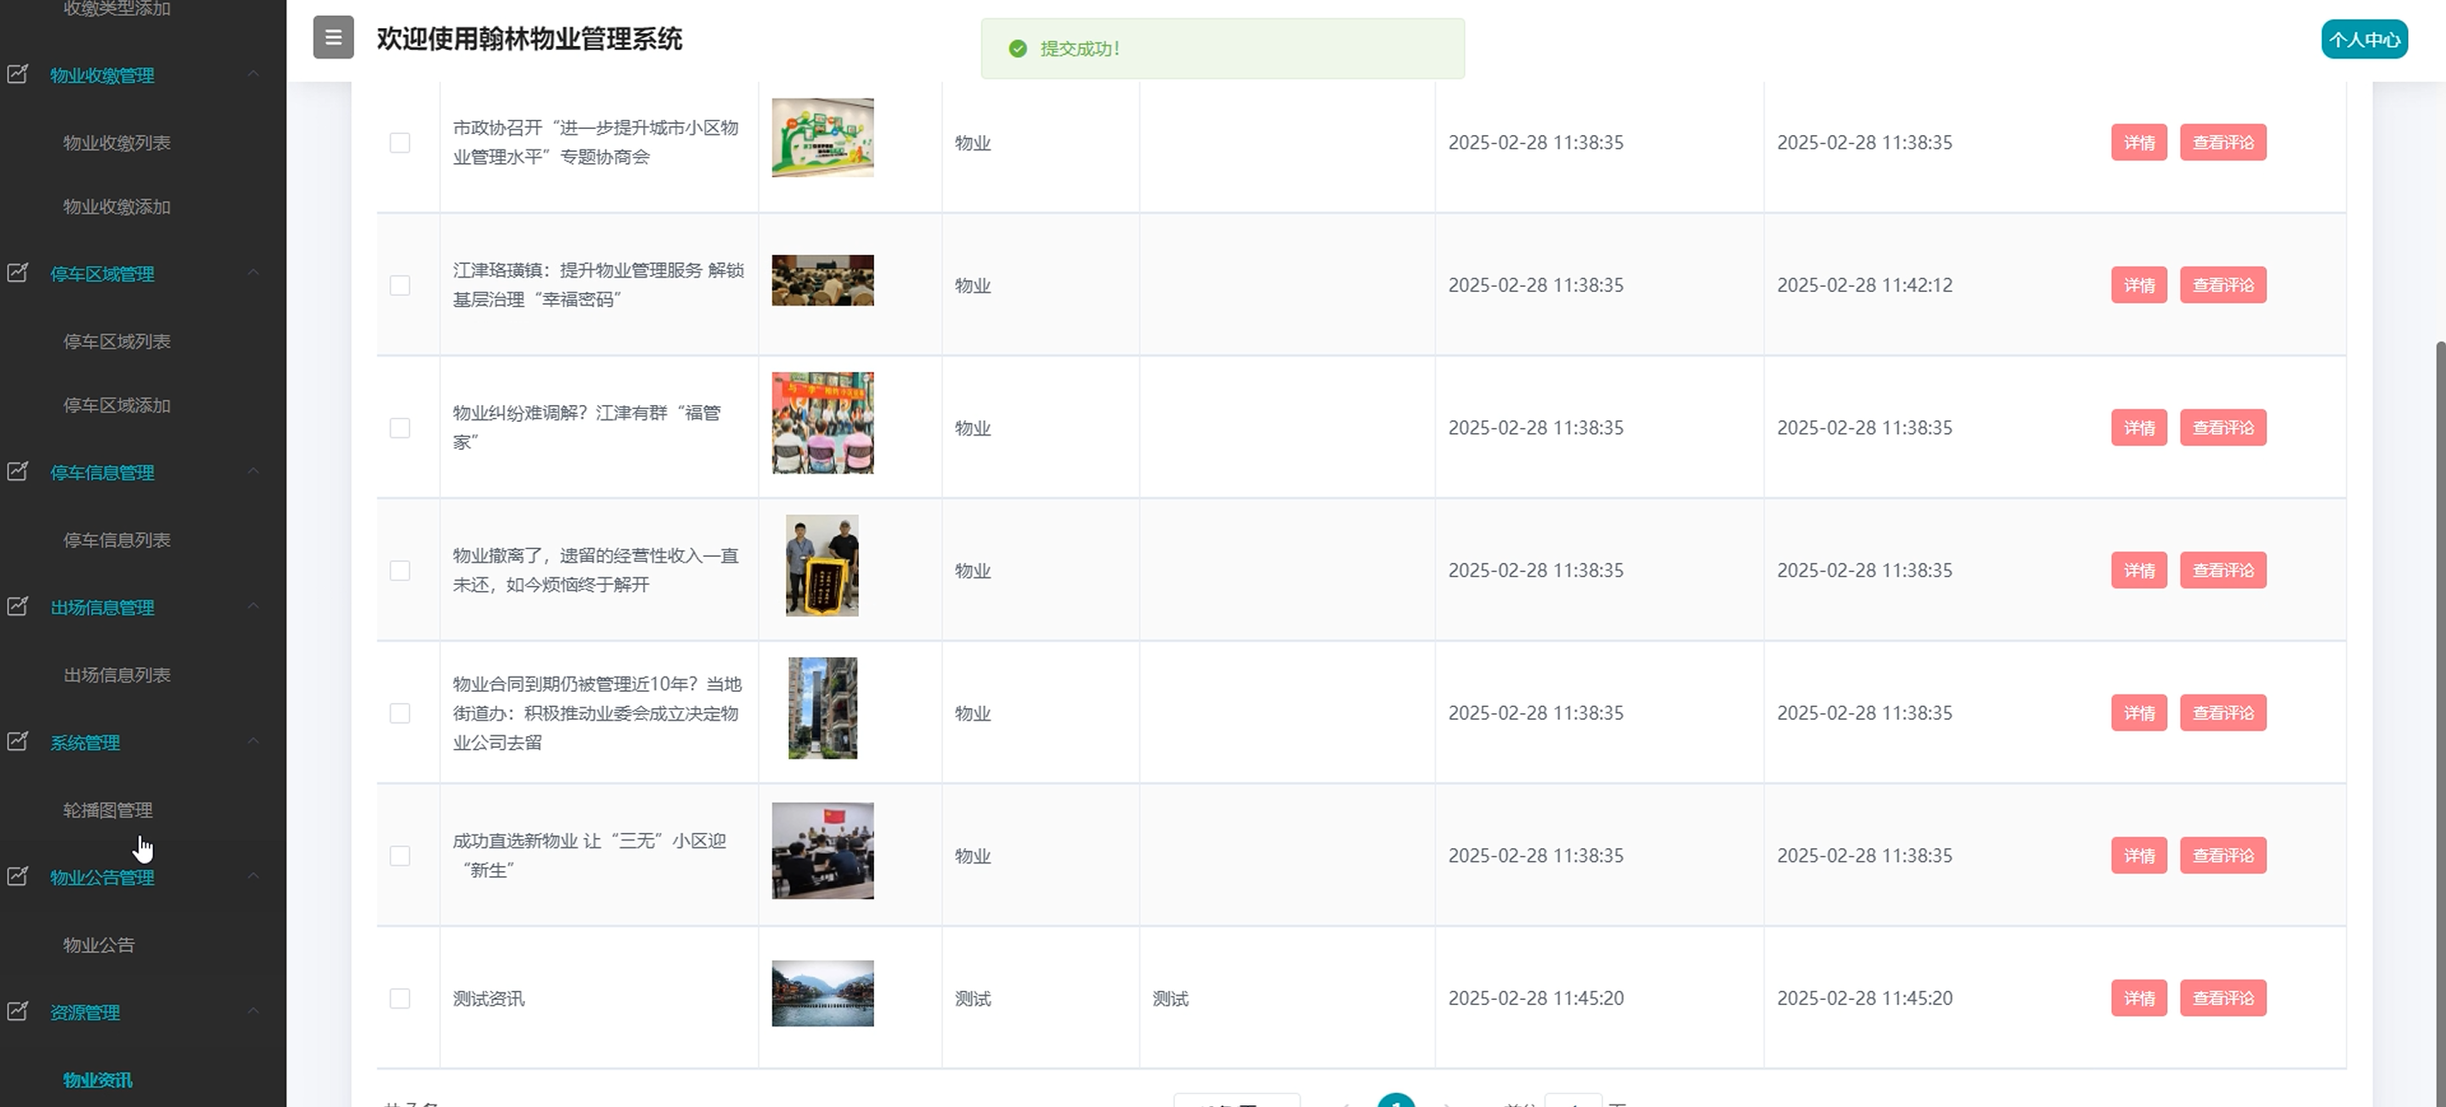Click the 系统管理 sidebar edit icon
2446x1107 pixels.
(18, 742)
